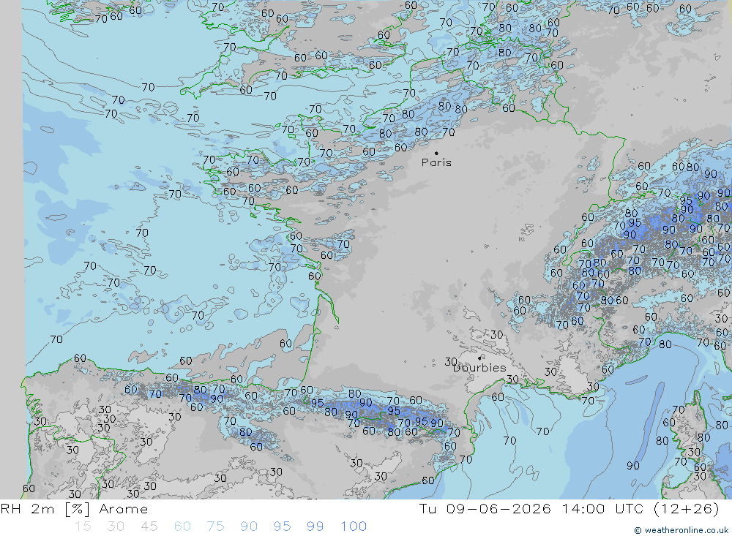
Task: Click legend value 90
Action: [249, 526]
